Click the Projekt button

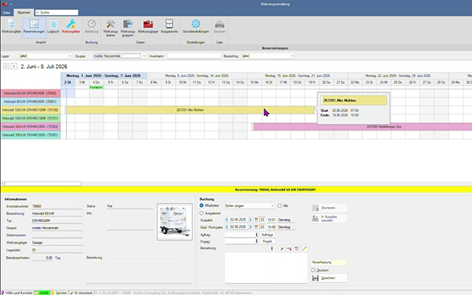click(267, 241)
